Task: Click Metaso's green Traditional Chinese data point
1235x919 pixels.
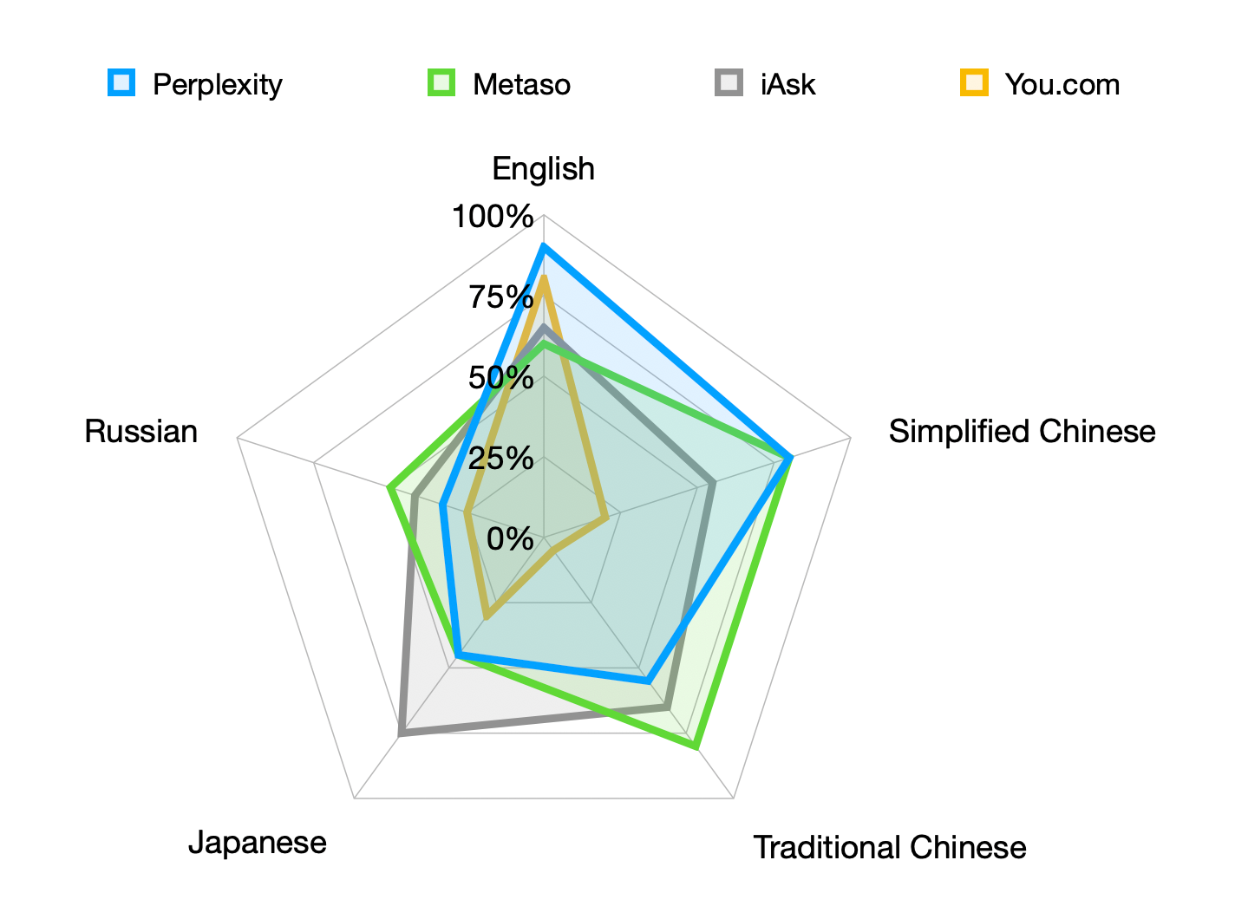Action: (x=696, y=746)
